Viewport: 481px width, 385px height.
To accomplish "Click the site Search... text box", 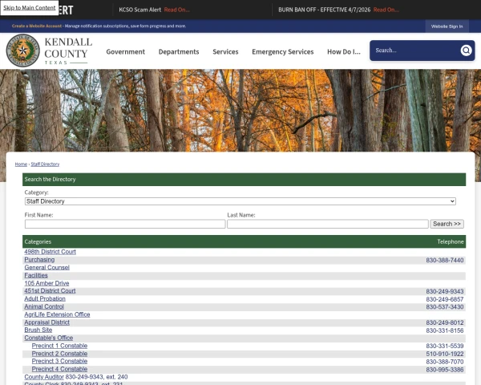I will (415, 51).
